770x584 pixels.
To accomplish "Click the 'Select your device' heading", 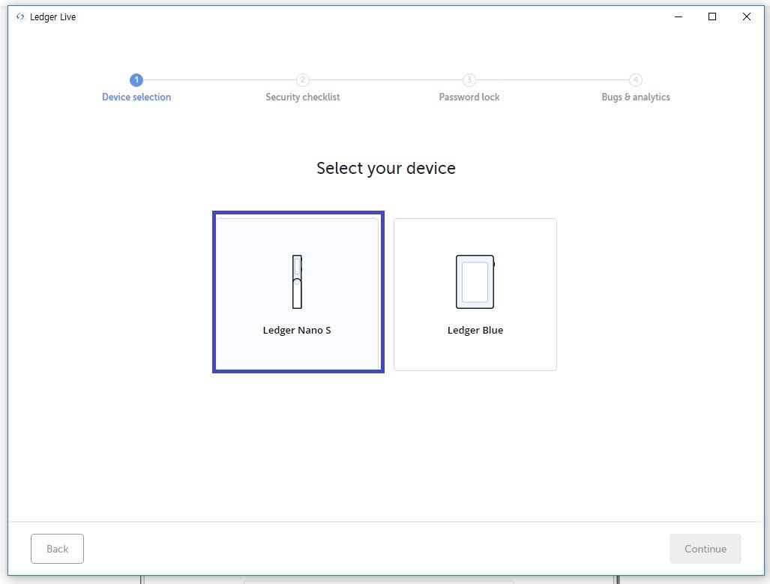I will tap(386, 168).
